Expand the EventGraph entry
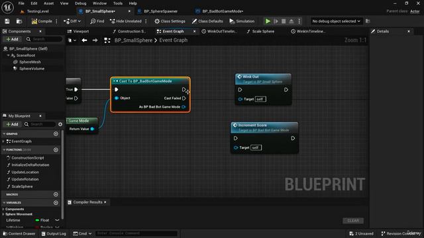424x238 pixels. (x=3, y=141)
